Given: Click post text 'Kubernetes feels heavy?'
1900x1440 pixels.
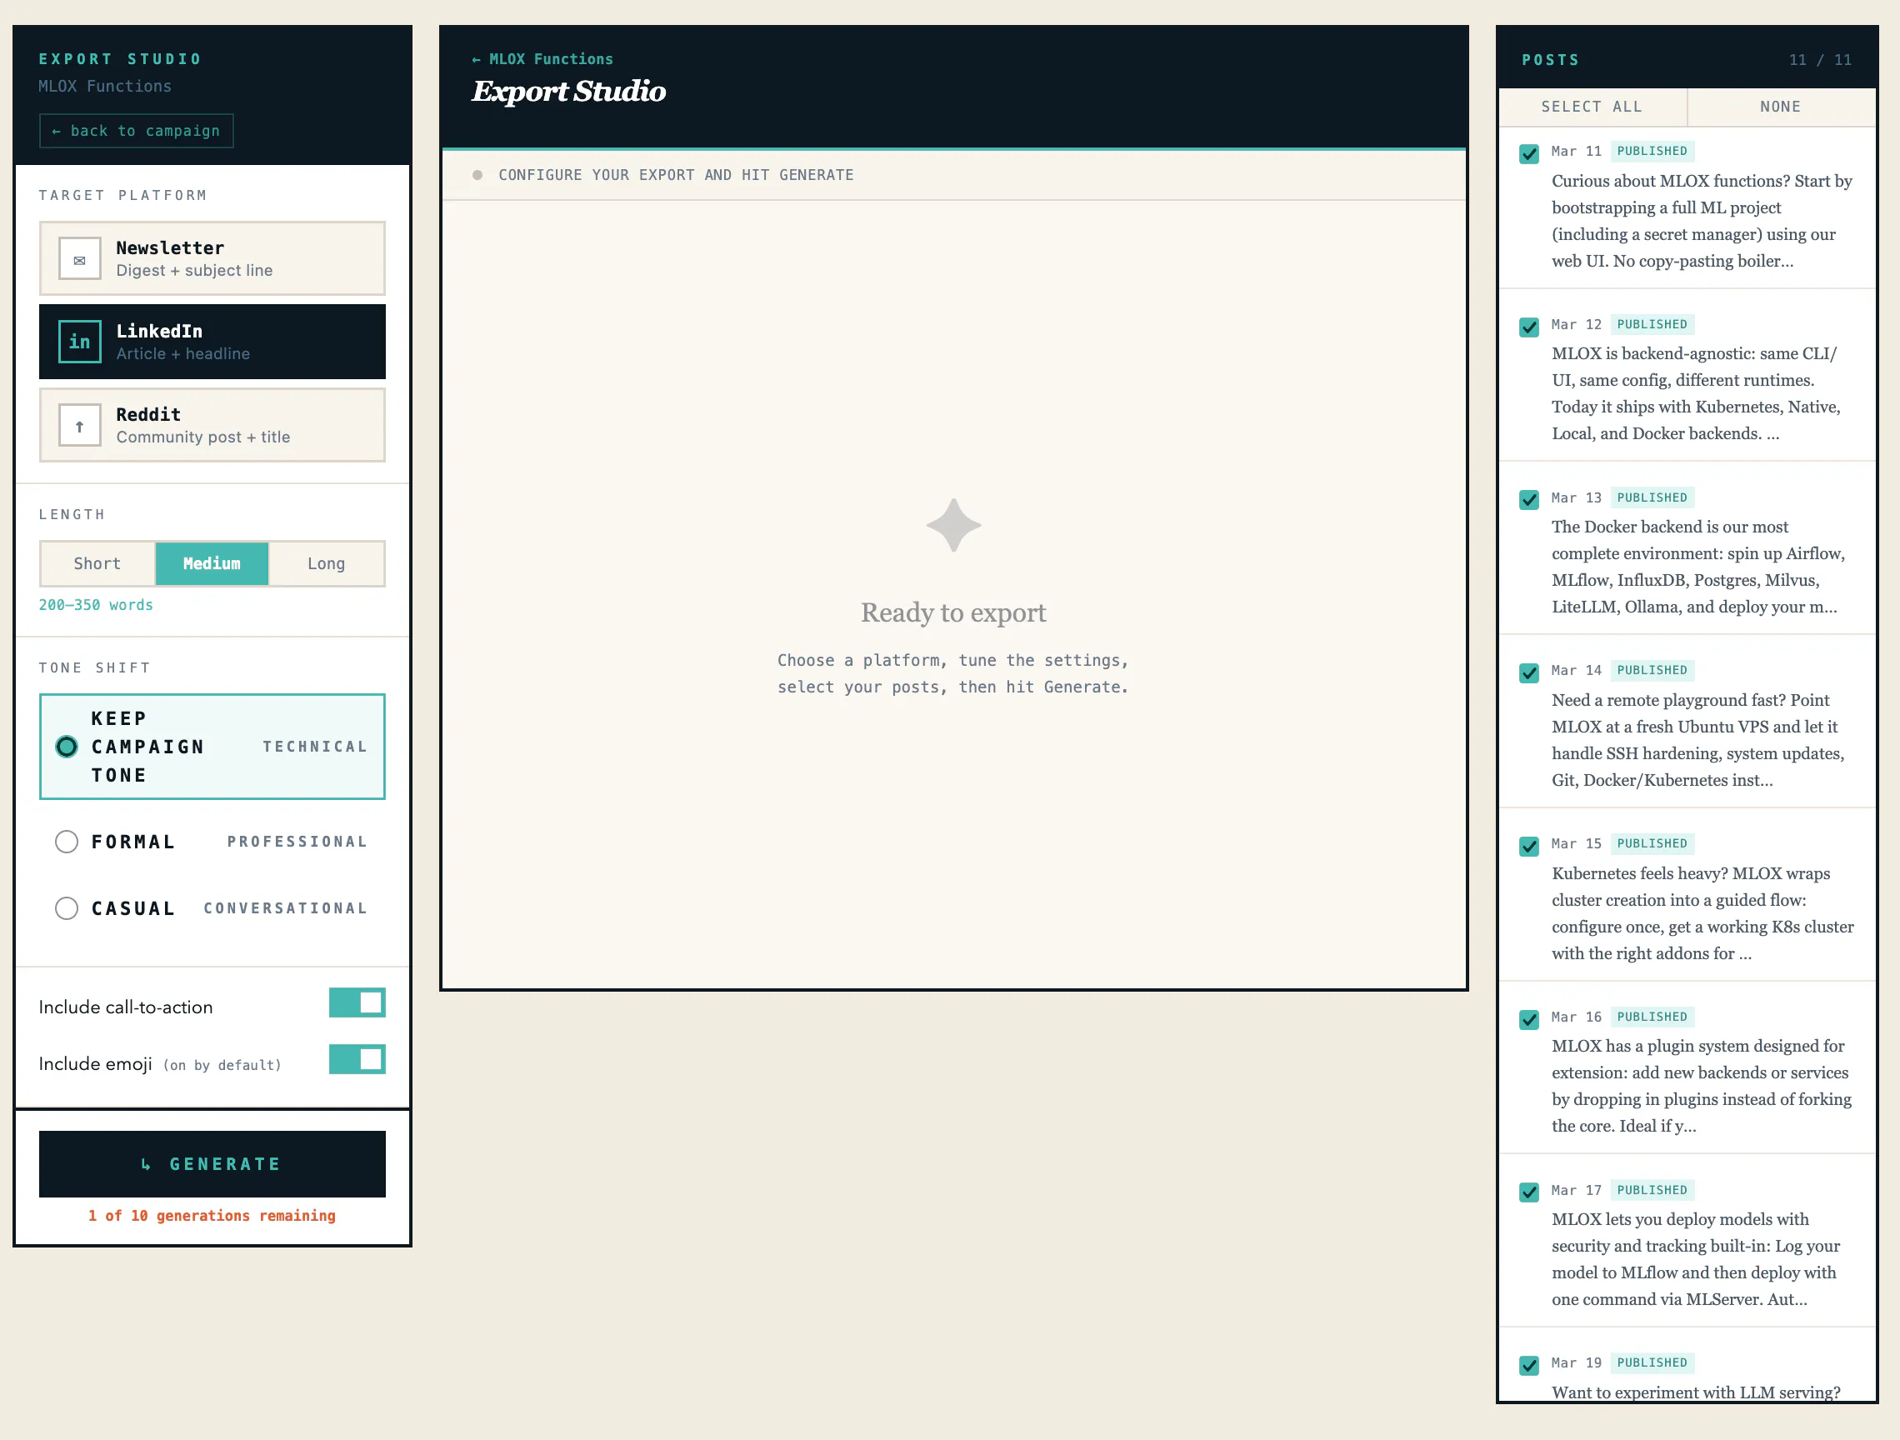Looking at the screenshot, I should click(x=1640, y=874).
